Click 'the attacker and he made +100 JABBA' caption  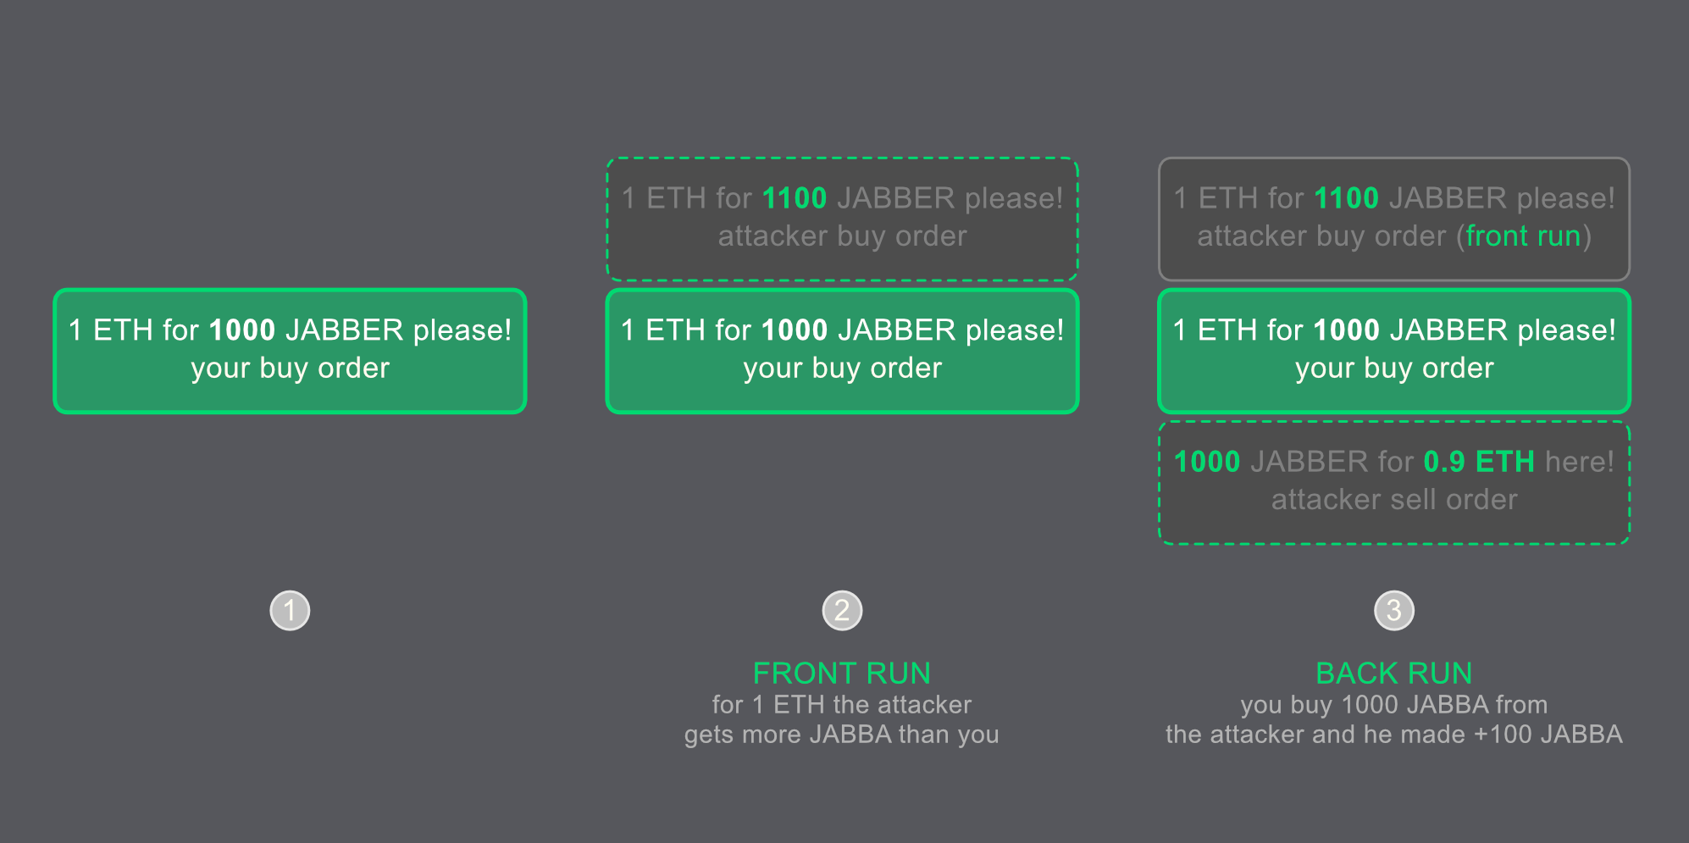[1394, 734]
